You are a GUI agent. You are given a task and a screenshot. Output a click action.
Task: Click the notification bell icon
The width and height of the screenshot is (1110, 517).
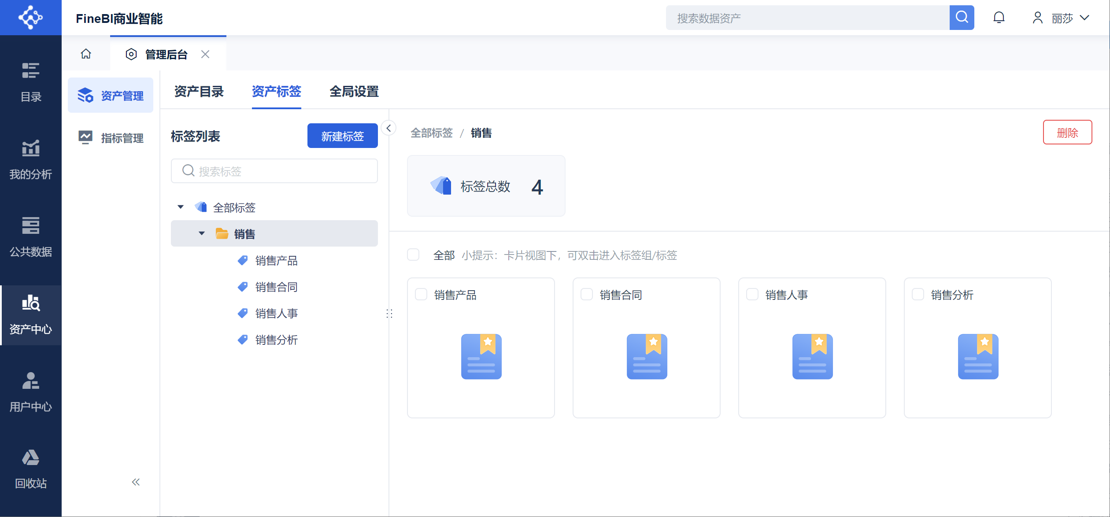tap(999, 18)
